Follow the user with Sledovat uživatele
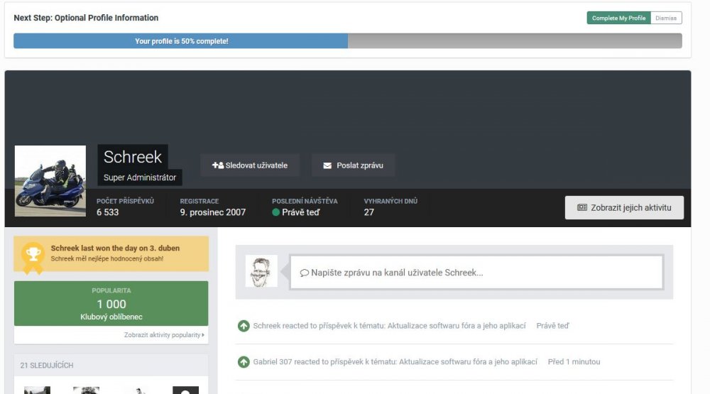The image size is (710, 394). tap(250, 165)
